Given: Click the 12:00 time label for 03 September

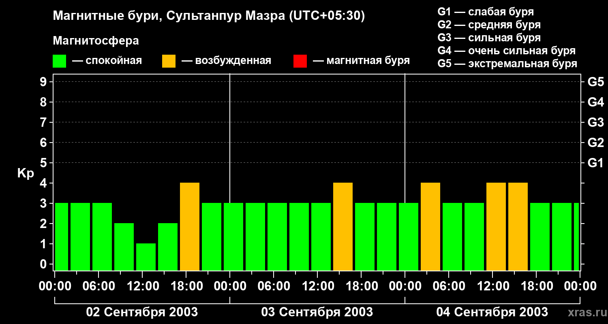Looking at the screenshot, I should 317,286.
